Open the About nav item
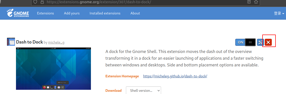Screen dimensions: 286x94 tap(135, 13)
